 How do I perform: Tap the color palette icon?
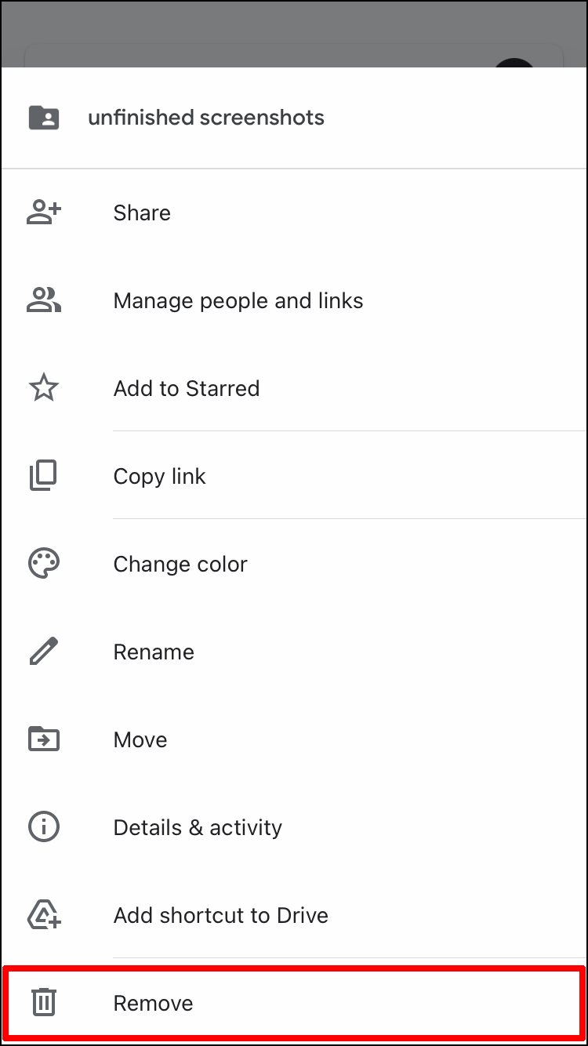(44, 564)
